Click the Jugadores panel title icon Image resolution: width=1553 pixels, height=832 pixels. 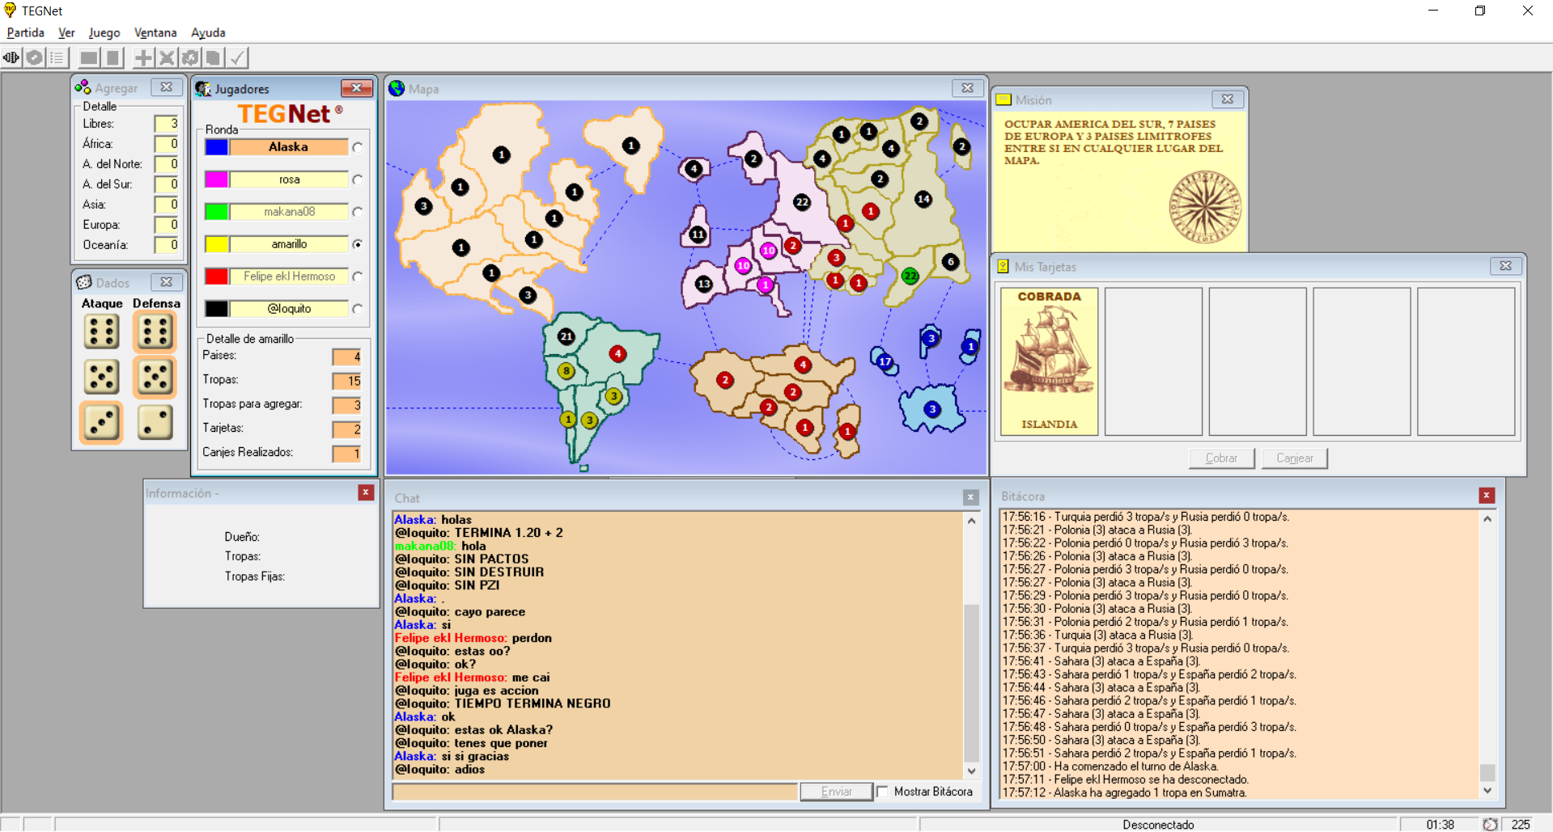tap(203, 88)
